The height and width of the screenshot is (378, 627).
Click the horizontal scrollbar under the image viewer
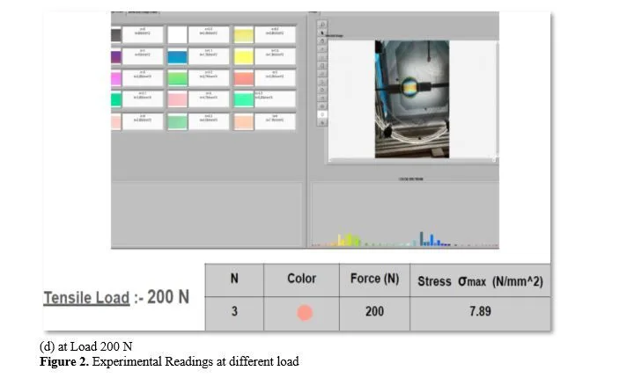click(412, 161)
